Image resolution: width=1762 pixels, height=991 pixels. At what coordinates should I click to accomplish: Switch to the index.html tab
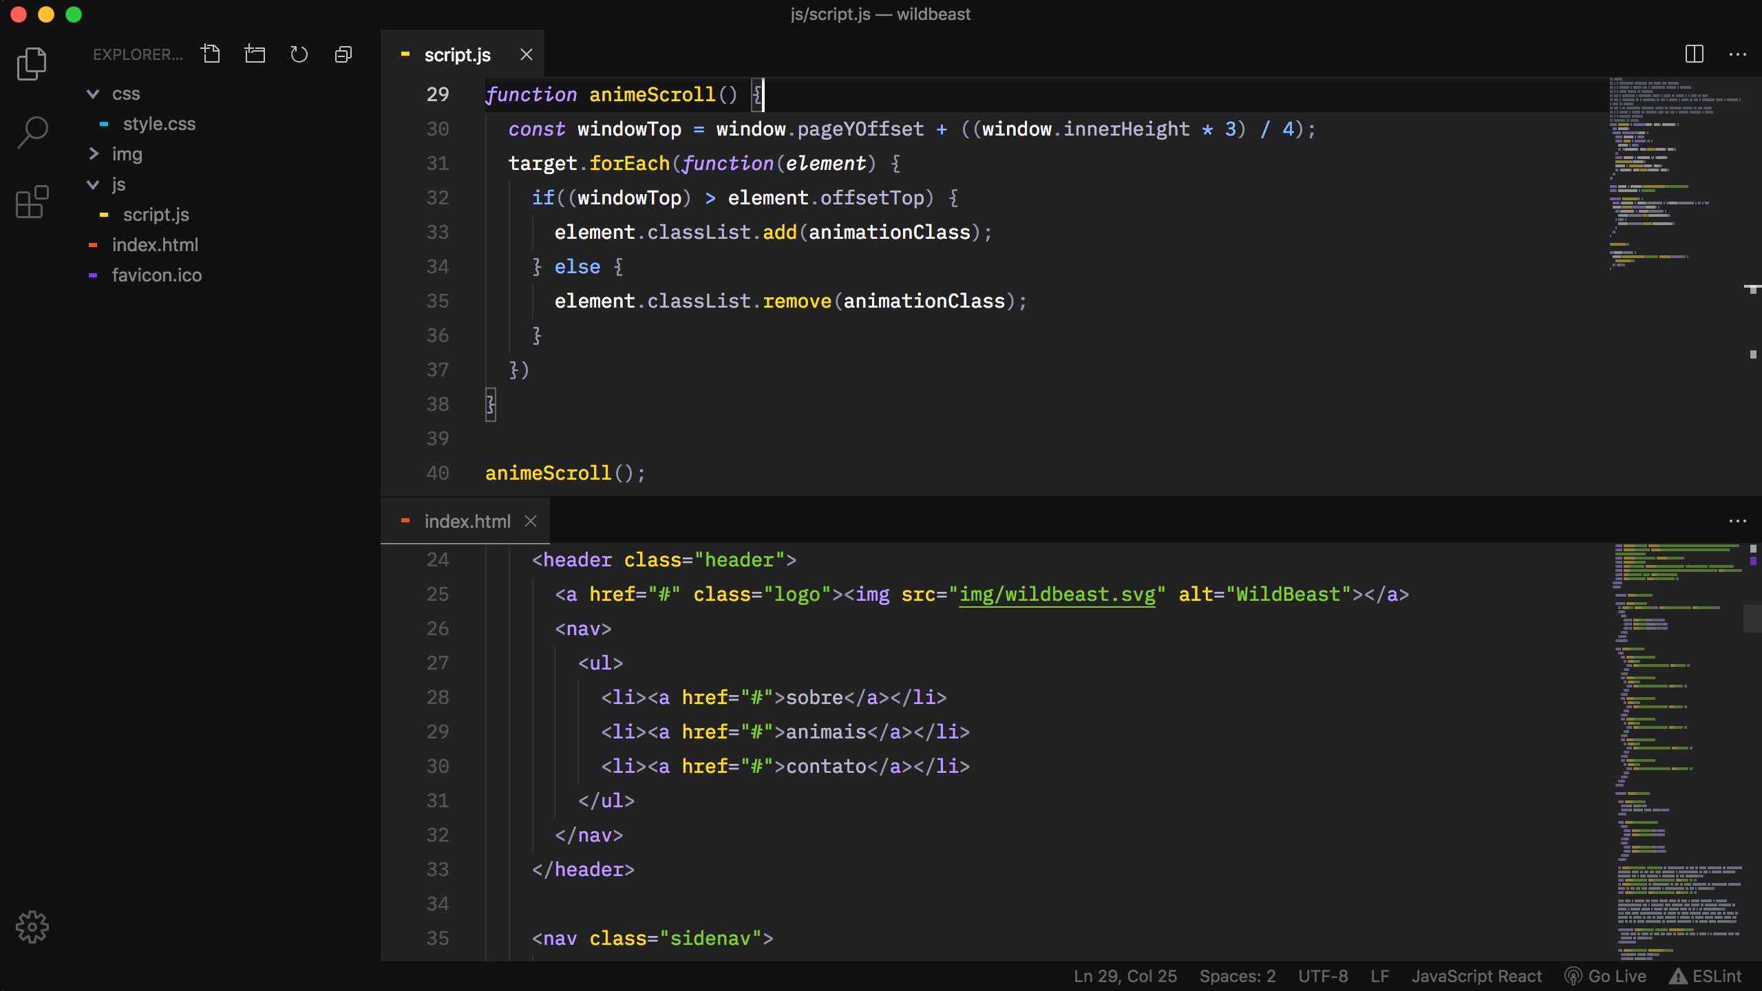pos(467,522)
